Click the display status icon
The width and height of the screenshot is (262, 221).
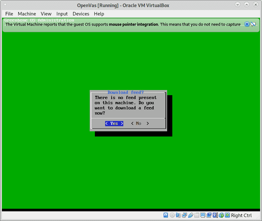point(203,215)
